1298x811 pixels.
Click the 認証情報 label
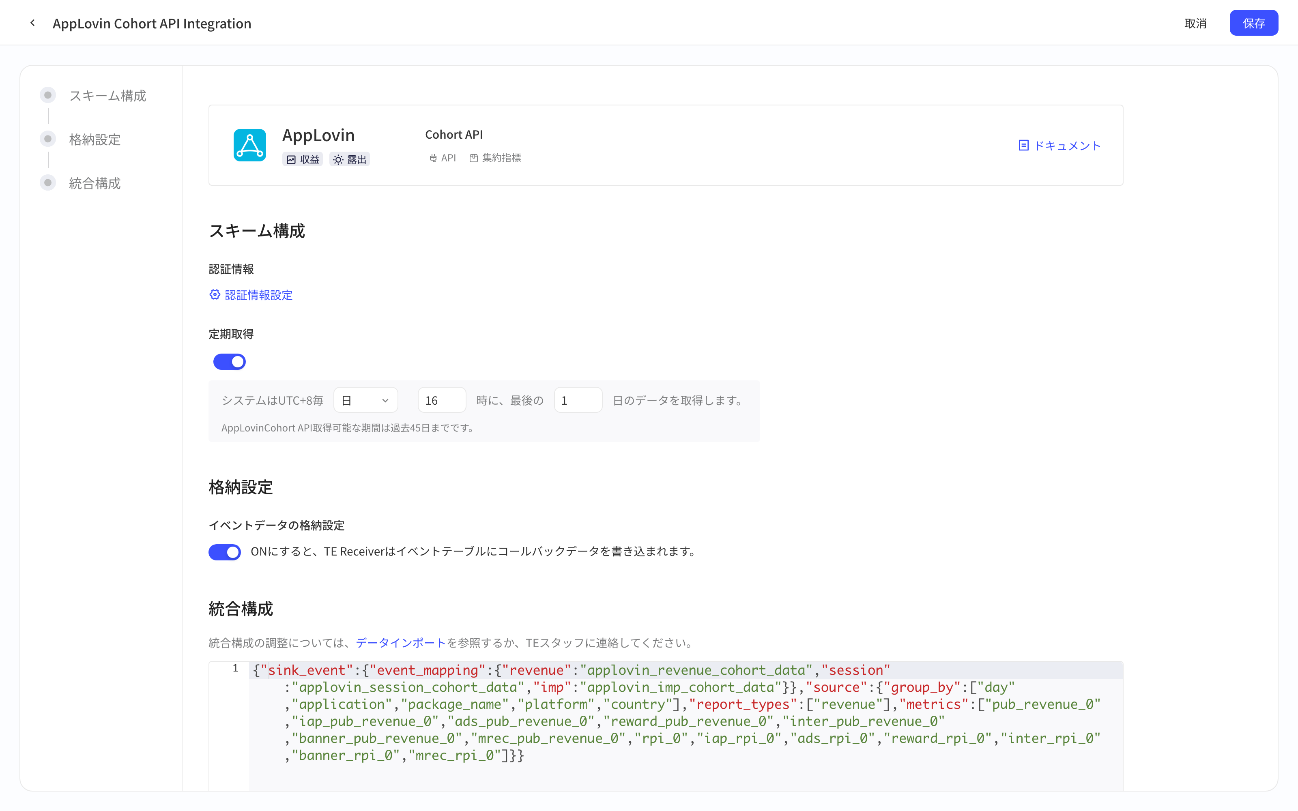coord(231,269)
